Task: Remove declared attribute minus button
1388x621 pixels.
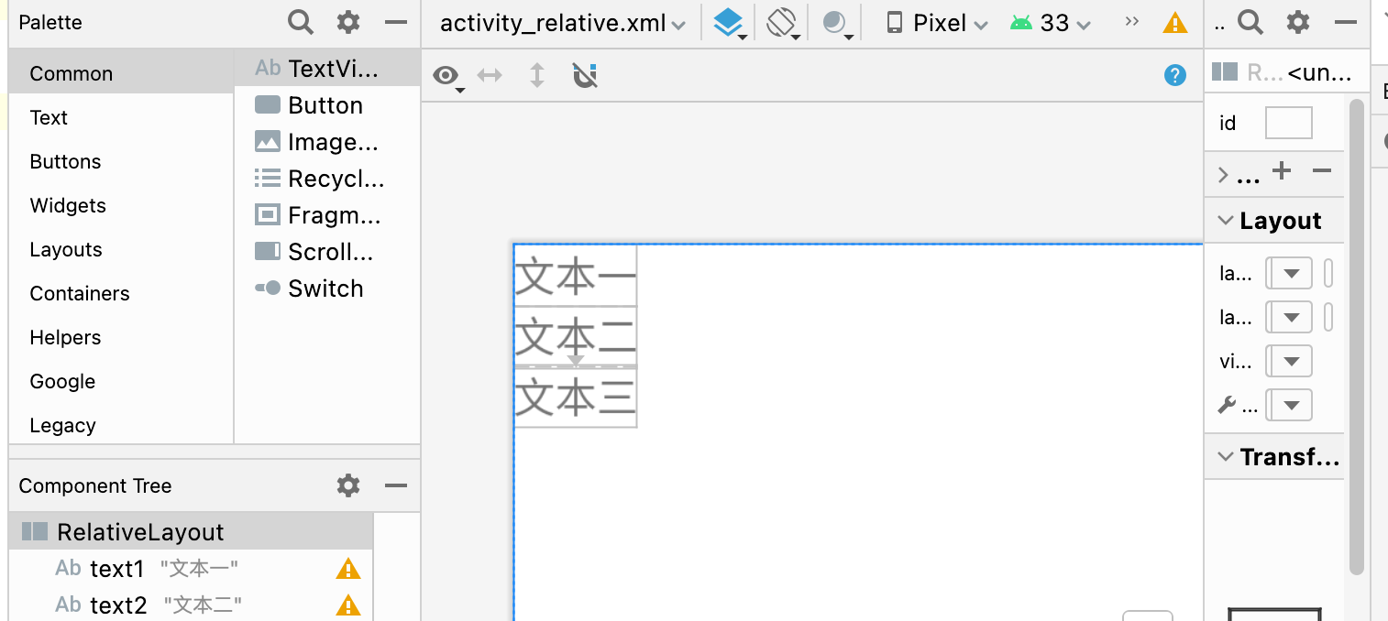Action: coord(1321,170)
